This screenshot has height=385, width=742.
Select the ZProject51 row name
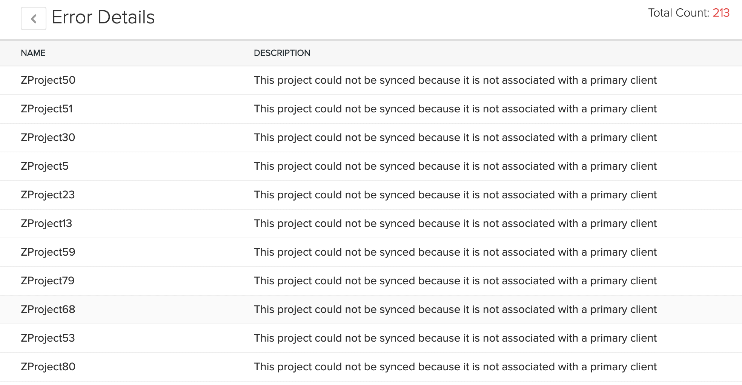click(x=46, y=109)
